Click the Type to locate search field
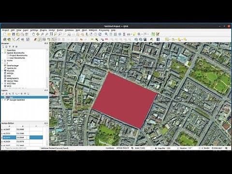This screenshot has height=174, width=232. [20, 148]
